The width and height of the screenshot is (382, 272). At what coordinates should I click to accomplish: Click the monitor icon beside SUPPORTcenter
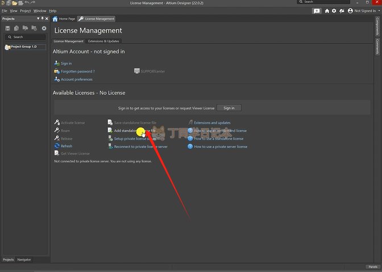click(137, 71)
